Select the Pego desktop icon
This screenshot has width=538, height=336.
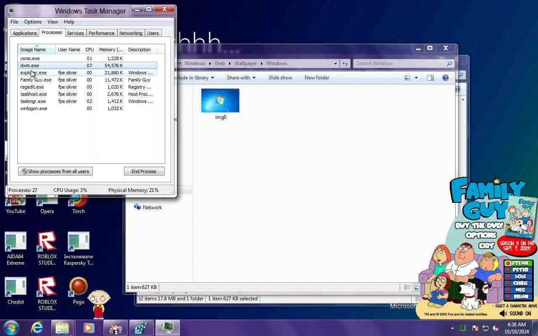pos(79,291)
